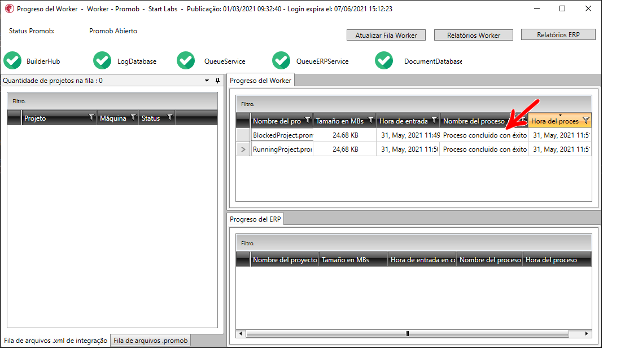Expand the RunningProject row arrow indicator
Screen dimensions: 625x362
pos(243,149)
